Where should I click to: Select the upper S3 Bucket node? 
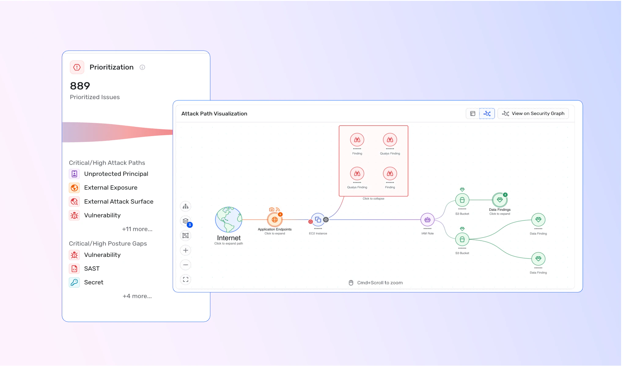click(462, 200)
